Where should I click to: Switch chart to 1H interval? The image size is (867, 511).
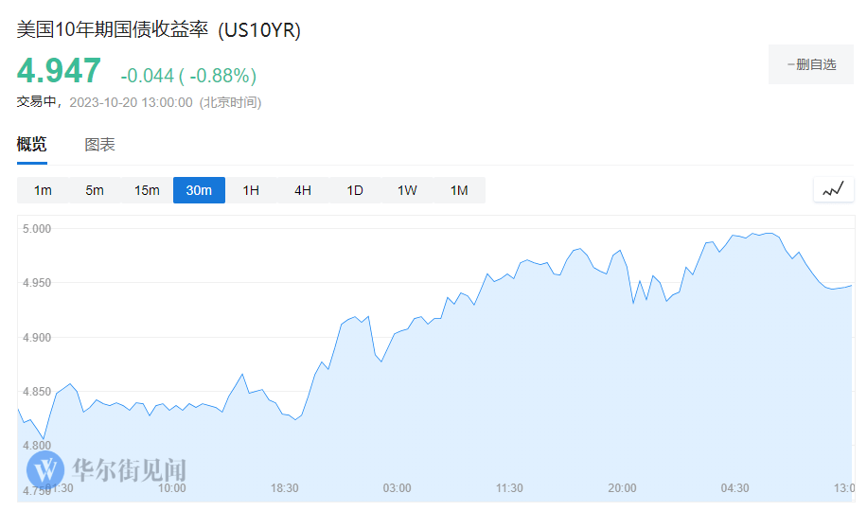pyautogui.click(x=251, y=190)
